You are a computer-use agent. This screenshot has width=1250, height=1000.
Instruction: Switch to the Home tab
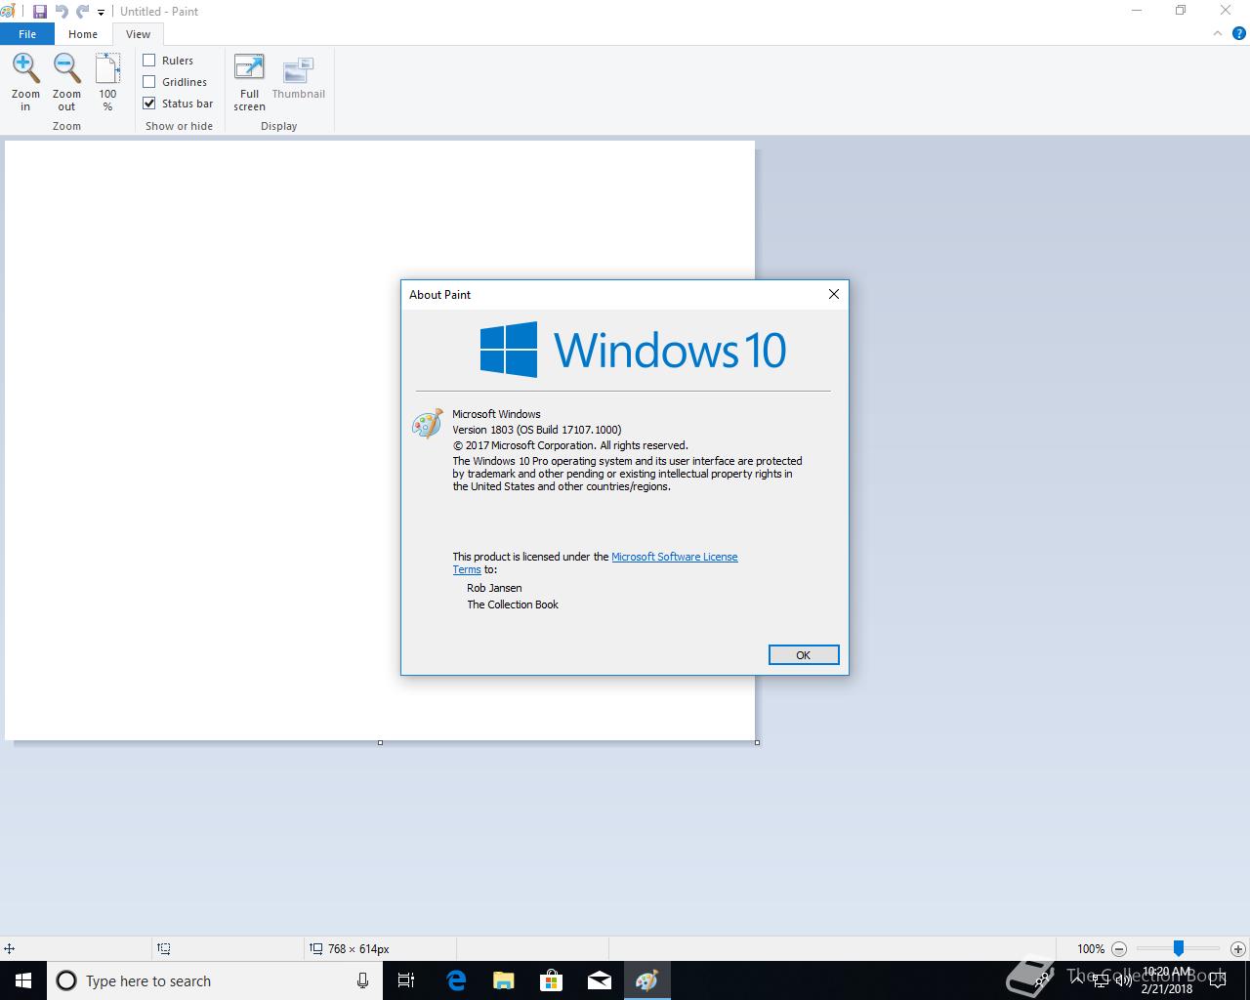(x=83, y=34)
